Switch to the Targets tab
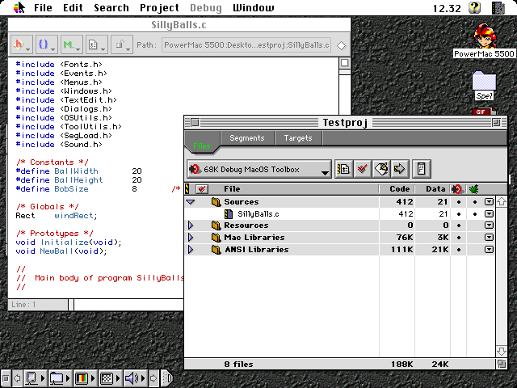This screenshot has width=517, height=388. click(297, 138)
